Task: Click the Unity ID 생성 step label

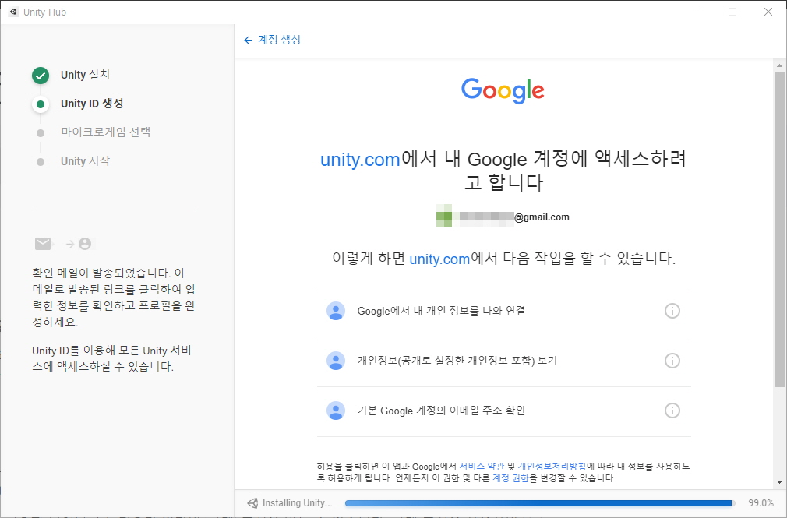Action: pos(92,104)
